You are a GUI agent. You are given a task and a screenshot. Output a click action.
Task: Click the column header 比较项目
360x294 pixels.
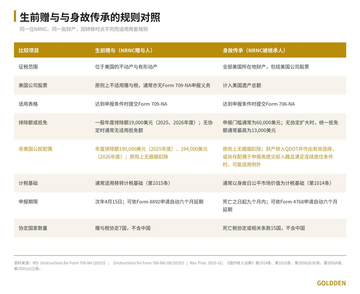point(29,50)
